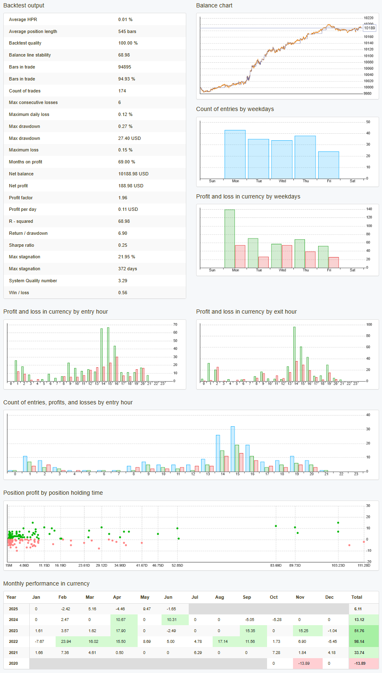Click the "0.11 USD" profit per day value

click(128, 209)
